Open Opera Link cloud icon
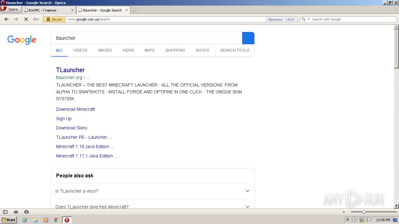This screenshot has height=224, width=399. pyautogui.click(x=16, y=212)
